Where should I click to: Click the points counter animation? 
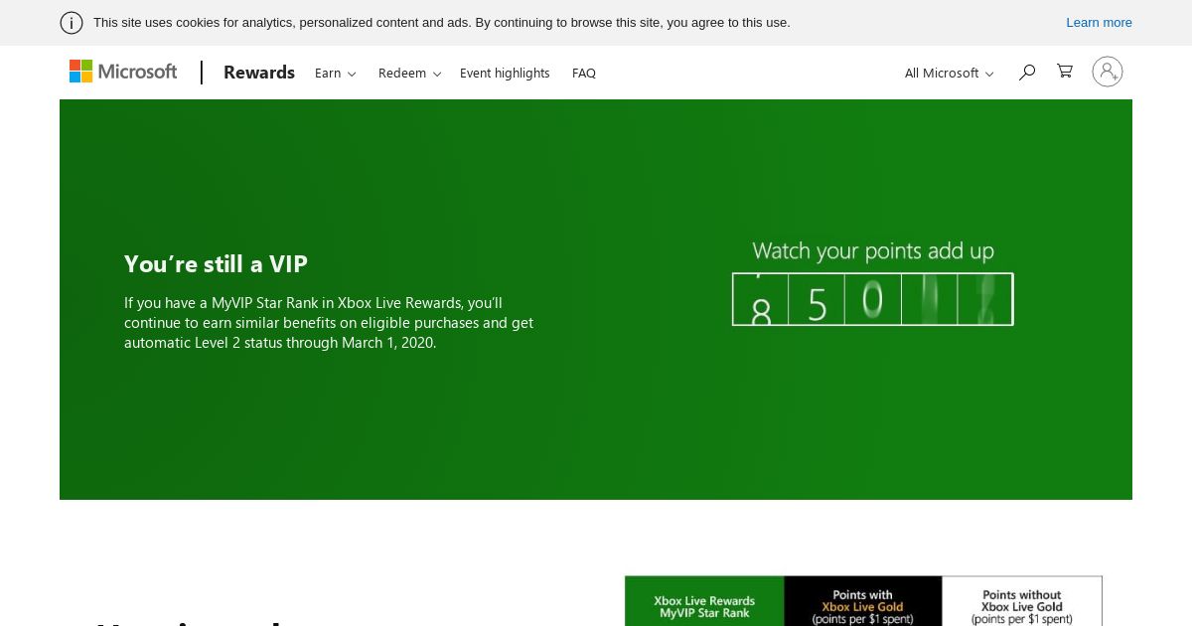[873, 299]
